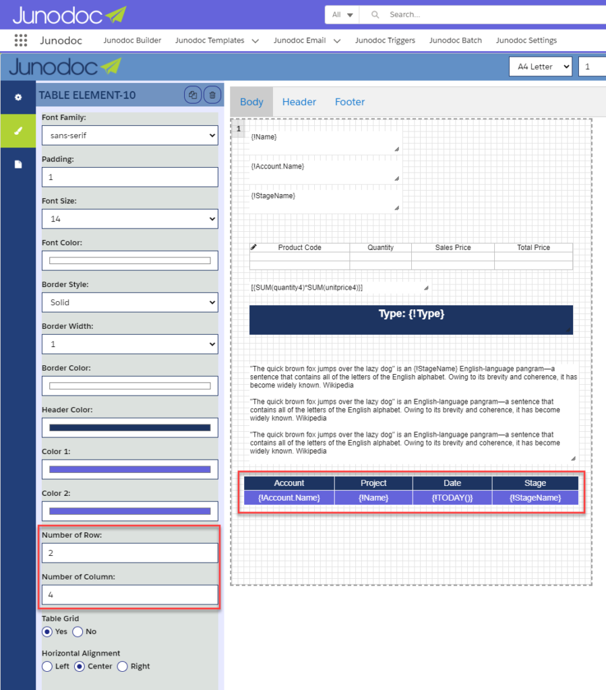This screenshot has height=690, width=606.
Task: Set horizontal alignment to Center
Action: click(80, 666)
